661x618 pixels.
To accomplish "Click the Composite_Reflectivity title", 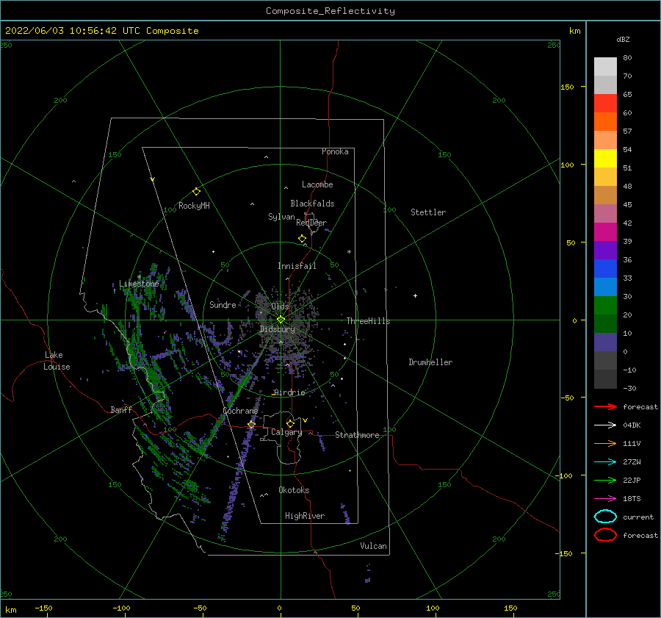I will point(330,11).
